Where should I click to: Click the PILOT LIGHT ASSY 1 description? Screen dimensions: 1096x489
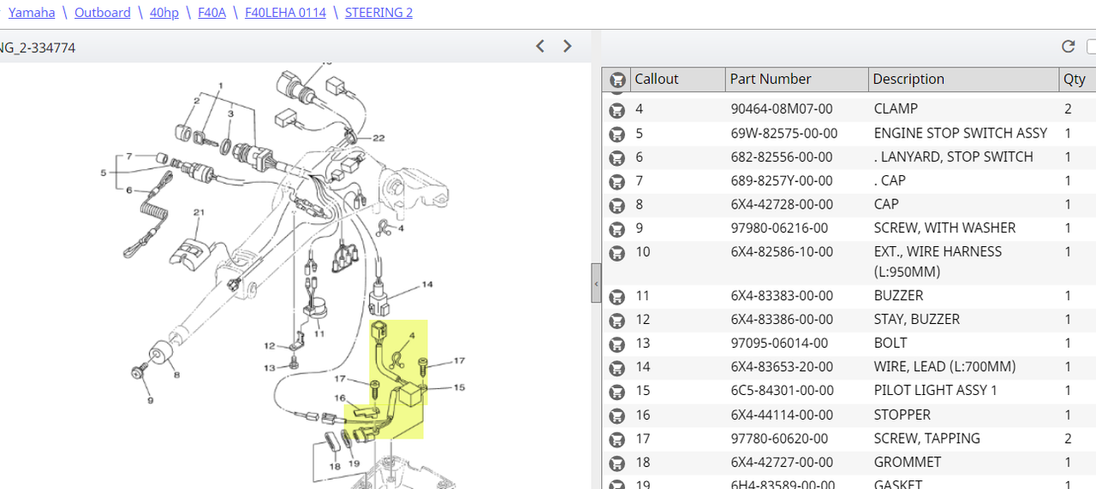coord(935,391)
